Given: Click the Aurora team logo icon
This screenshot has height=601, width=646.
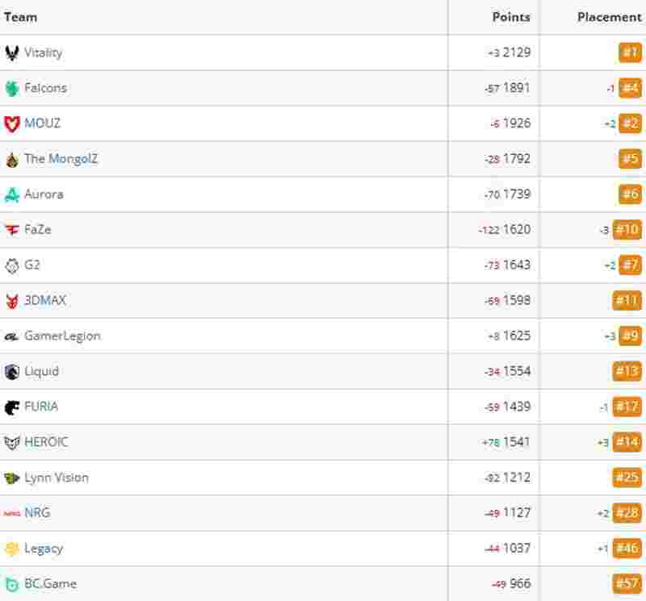Looking at the screenshot, I should 12,194.
